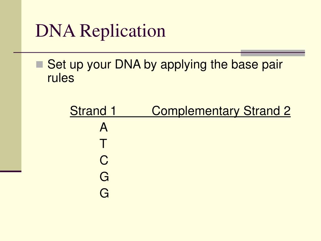Click the word 'rules' in bullet text
321x241 pixels.
61,78
